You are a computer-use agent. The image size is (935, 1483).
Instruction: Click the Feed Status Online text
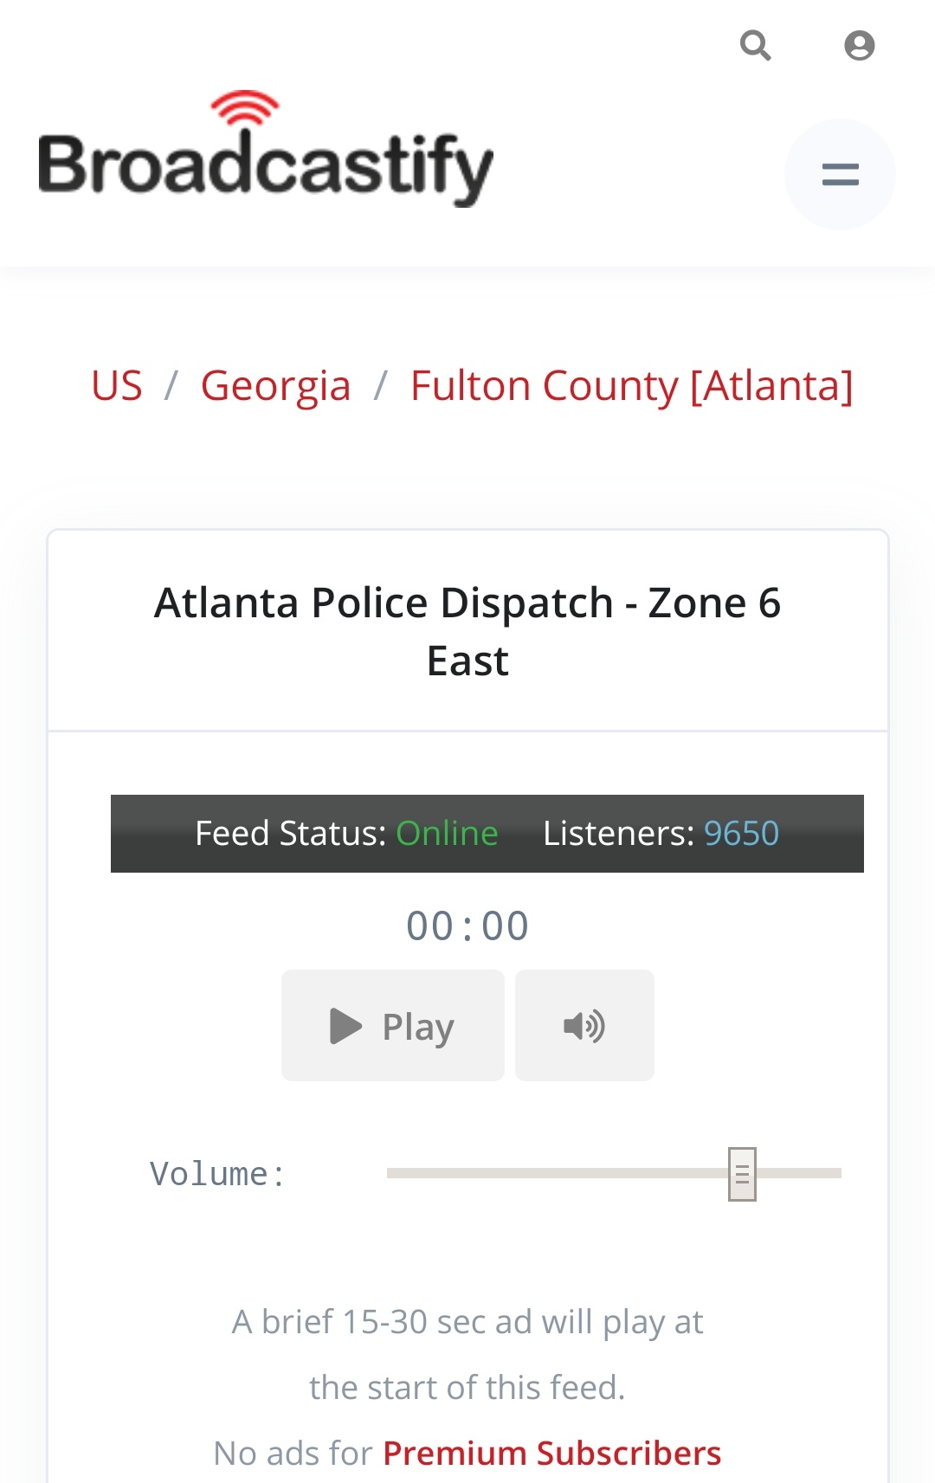tap(447, 833)
